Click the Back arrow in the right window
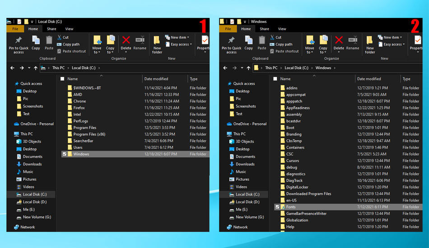This screenshot has height=248, width=429. 225,68
